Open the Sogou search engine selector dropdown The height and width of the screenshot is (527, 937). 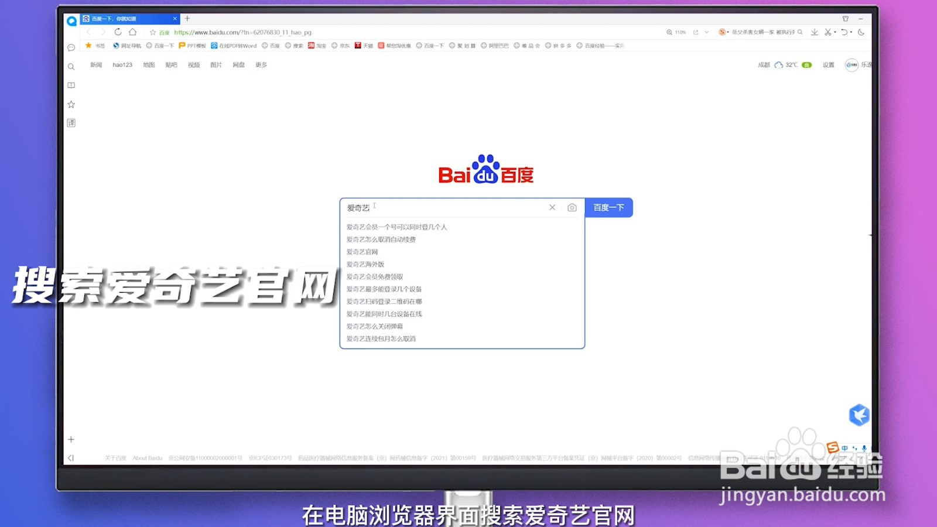724,32
